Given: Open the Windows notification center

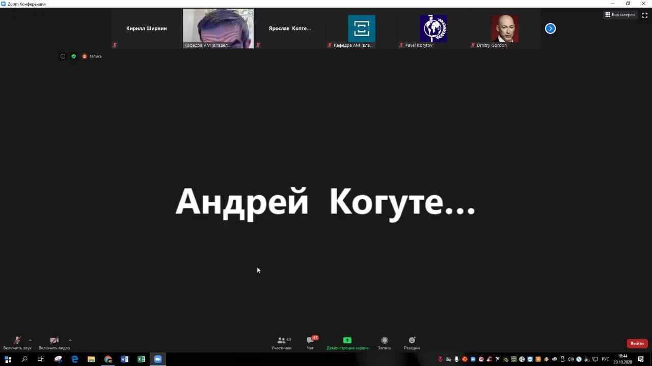Looking at the screenshot, I should 641,359.
